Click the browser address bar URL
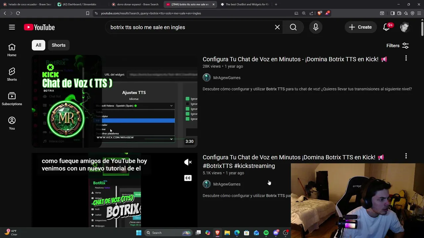The image size is (424, 238). [x=151, y=13]
